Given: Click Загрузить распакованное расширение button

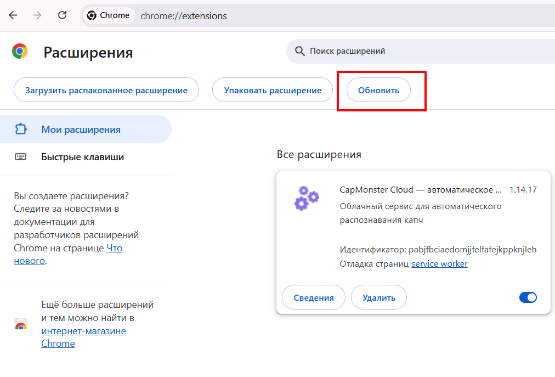Looking at the screenshot, I should (x=106, y=90).
